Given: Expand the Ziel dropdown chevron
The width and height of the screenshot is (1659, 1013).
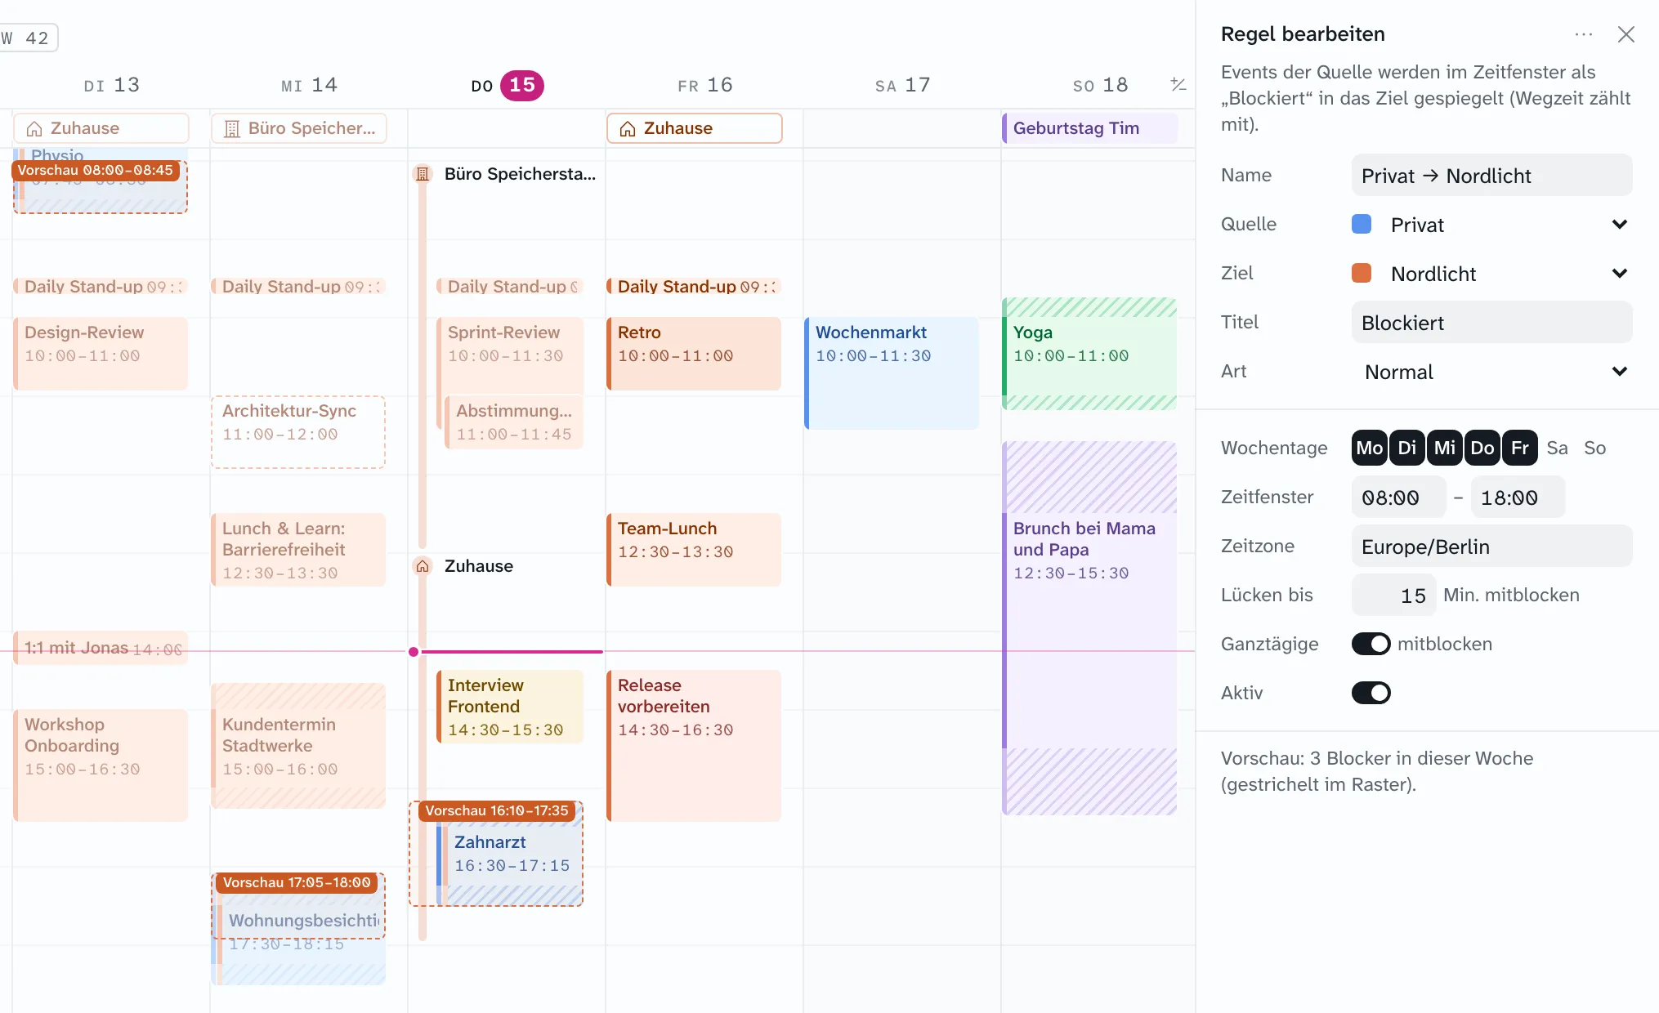Looking at the screenshot, I should [x=1619, y=273].
